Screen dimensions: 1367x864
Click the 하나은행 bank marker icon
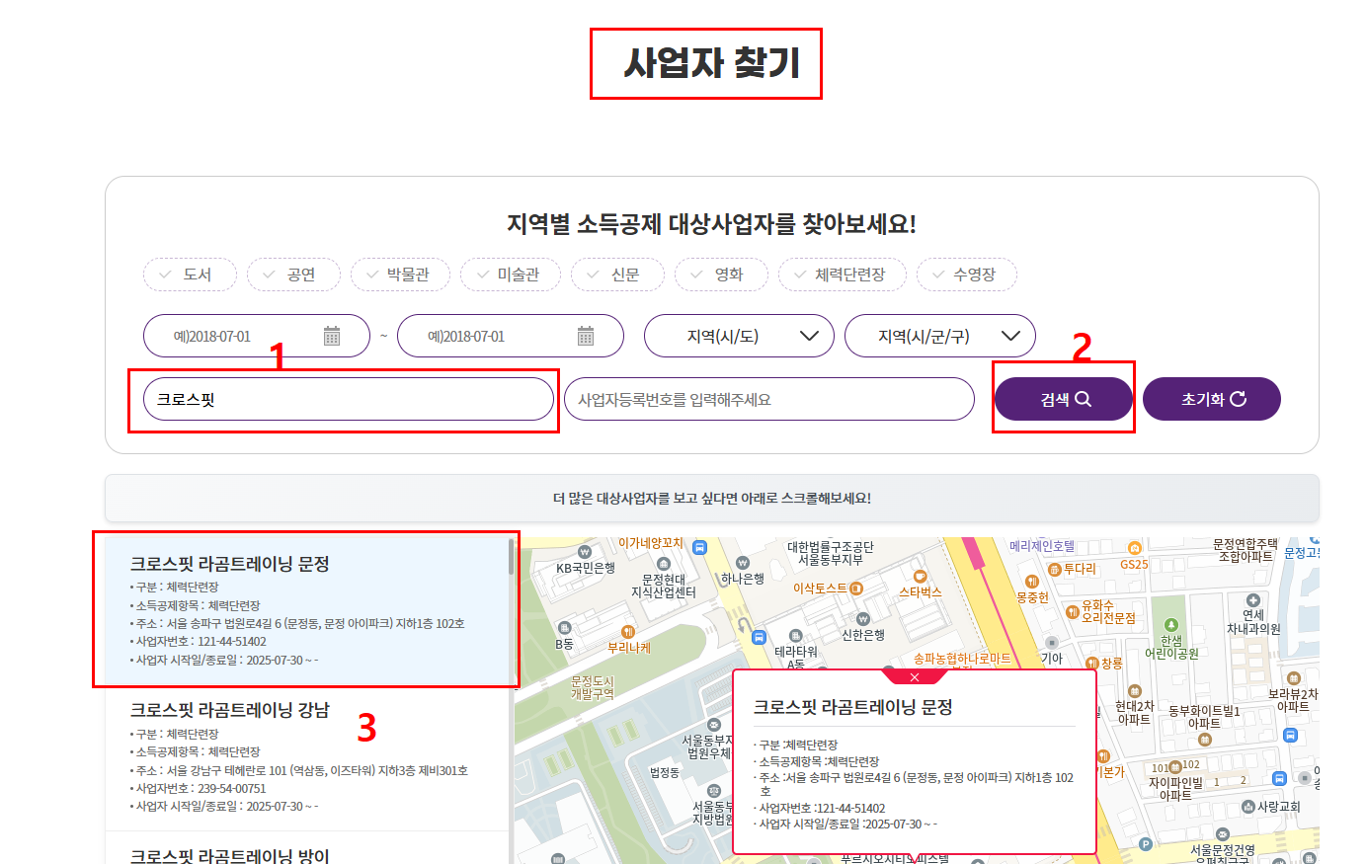(x=743, y=563)
